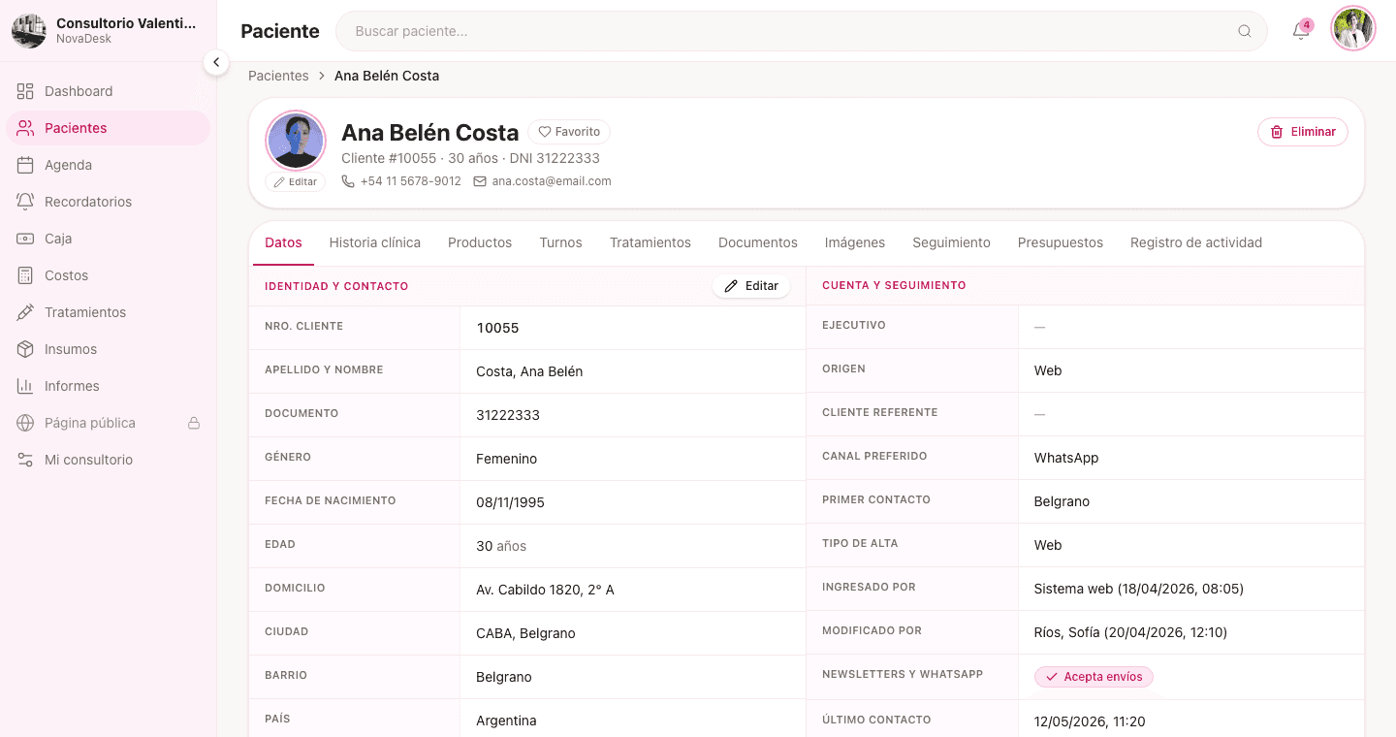Select the Imágenes tab
Image resolution: width=1396 pixels, height=737 pixels.
click(x=855, y=242)
